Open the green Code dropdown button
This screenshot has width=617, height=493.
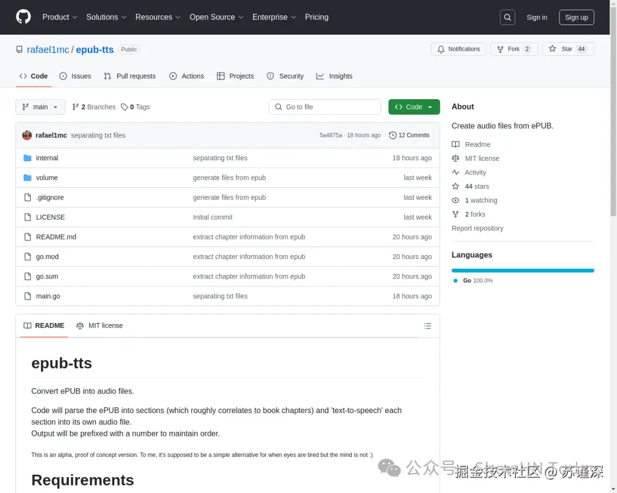pos(414,107)
